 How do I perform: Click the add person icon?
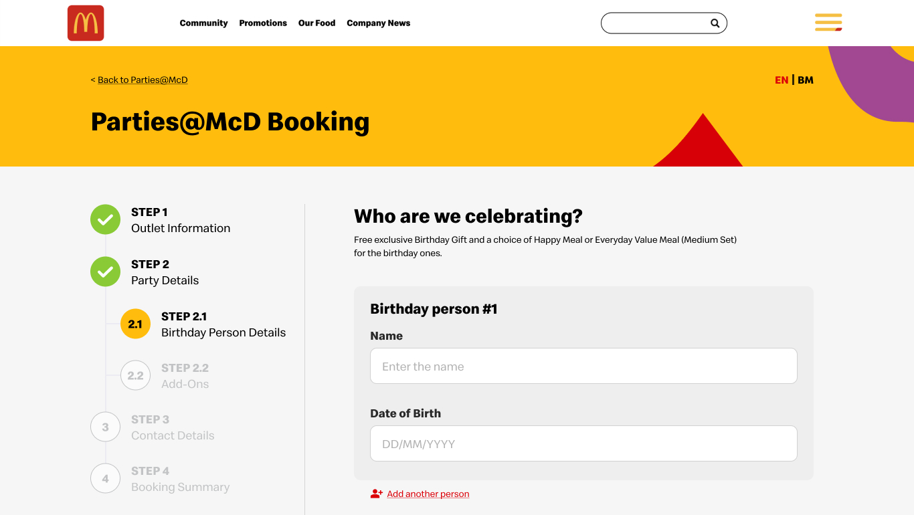point(377,494)
